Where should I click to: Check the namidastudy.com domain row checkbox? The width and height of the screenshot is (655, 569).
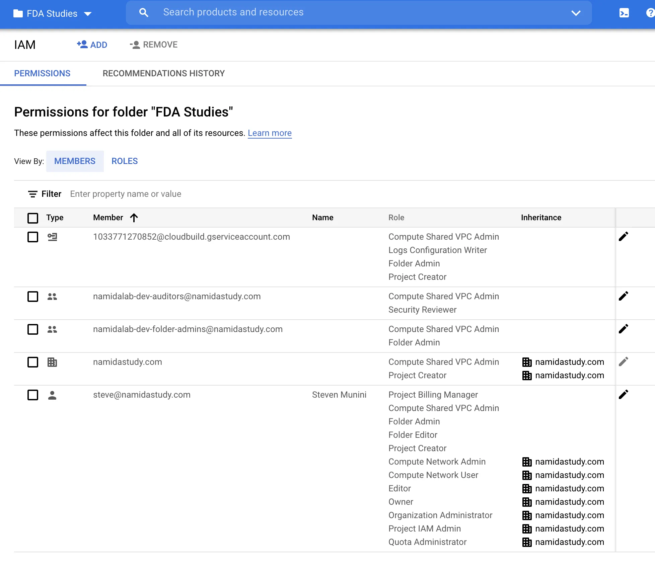pyautogui.click(x=33, y=362)
